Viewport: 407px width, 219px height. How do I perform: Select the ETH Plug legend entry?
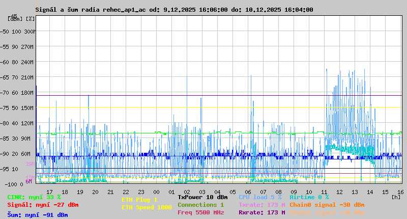139,200
